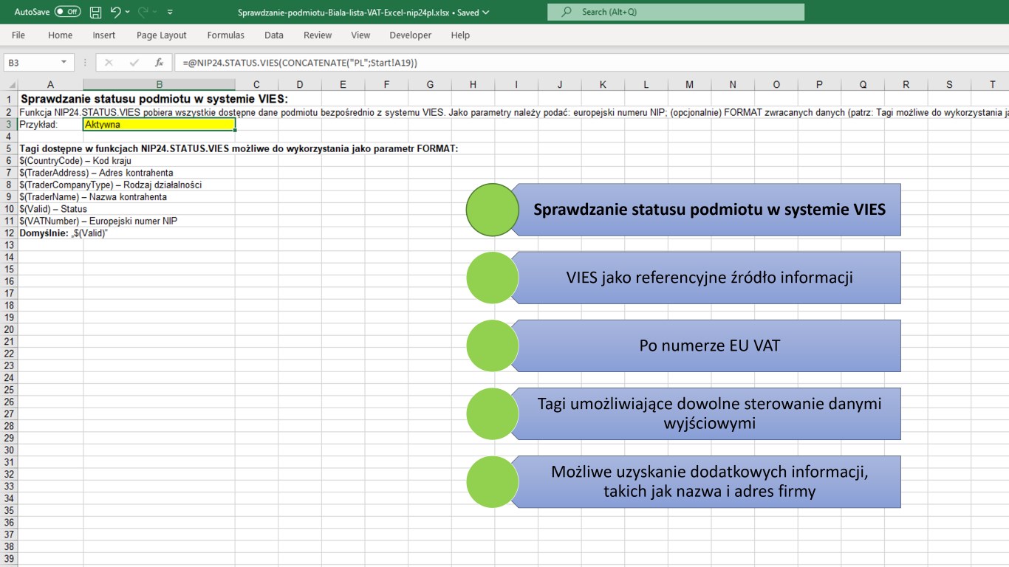Viewport: 1009px width, 567px height.
Task: Open the Data tab
Action: 274,35
